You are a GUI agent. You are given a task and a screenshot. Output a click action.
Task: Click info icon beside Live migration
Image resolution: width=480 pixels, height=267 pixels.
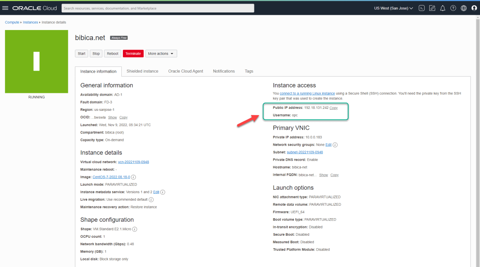(151, 199)
